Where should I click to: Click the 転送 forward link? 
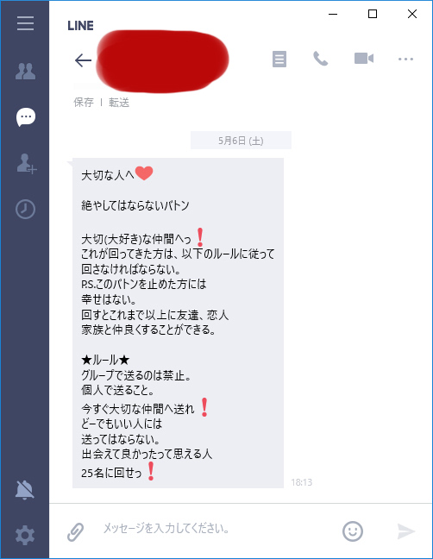point(119,103)
